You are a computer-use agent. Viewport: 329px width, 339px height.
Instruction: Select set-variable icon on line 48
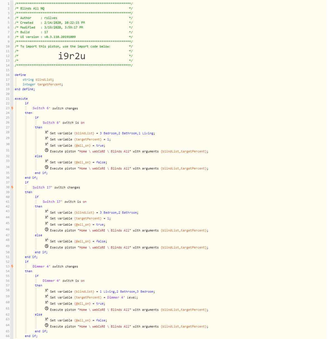tap(47, 240)
